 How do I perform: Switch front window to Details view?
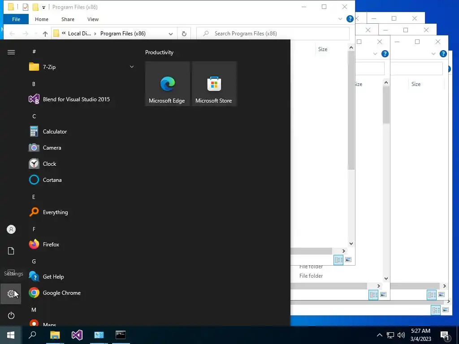click(x=339, y=260)
